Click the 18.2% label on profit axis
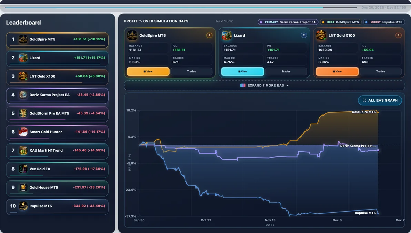 click(x=131, y=110)
